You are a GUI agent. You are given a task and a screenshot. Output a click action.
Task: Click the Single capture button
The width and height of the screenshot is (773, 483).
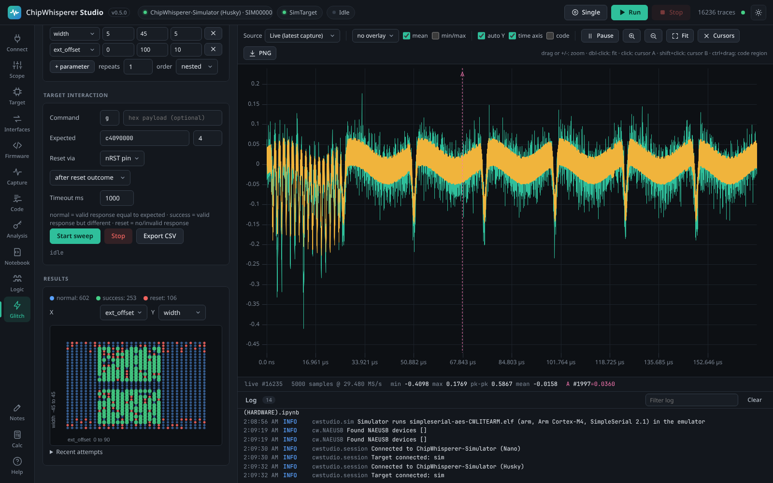click(x=586, y=13)
